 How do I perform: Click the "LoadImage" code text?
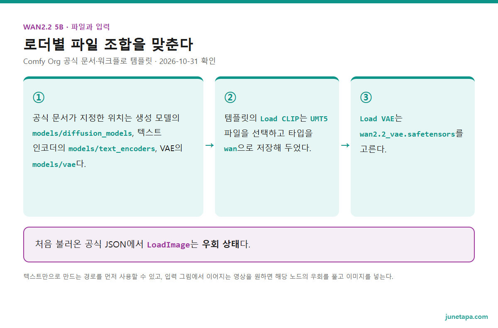coord(168,245)
